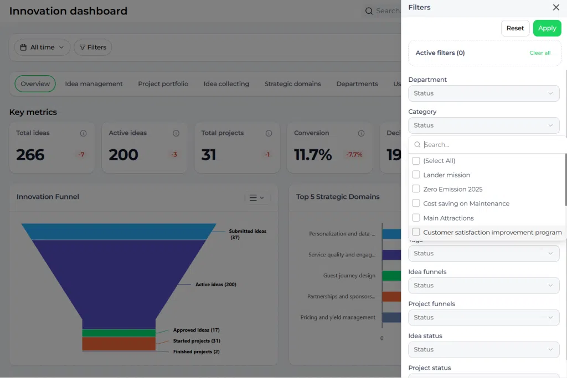Click the Submitted ideas (37) funnel segment

[x=119, y=232]
